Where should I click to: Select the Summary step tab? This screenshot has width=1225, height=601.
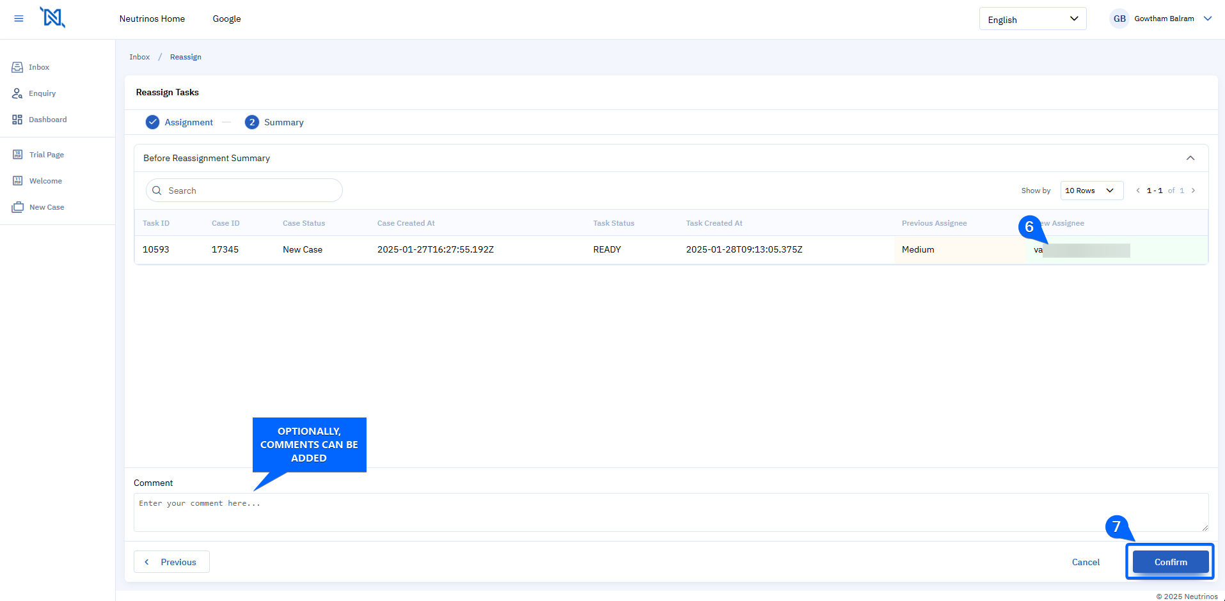pyautogui.click(x=284, y=122)
